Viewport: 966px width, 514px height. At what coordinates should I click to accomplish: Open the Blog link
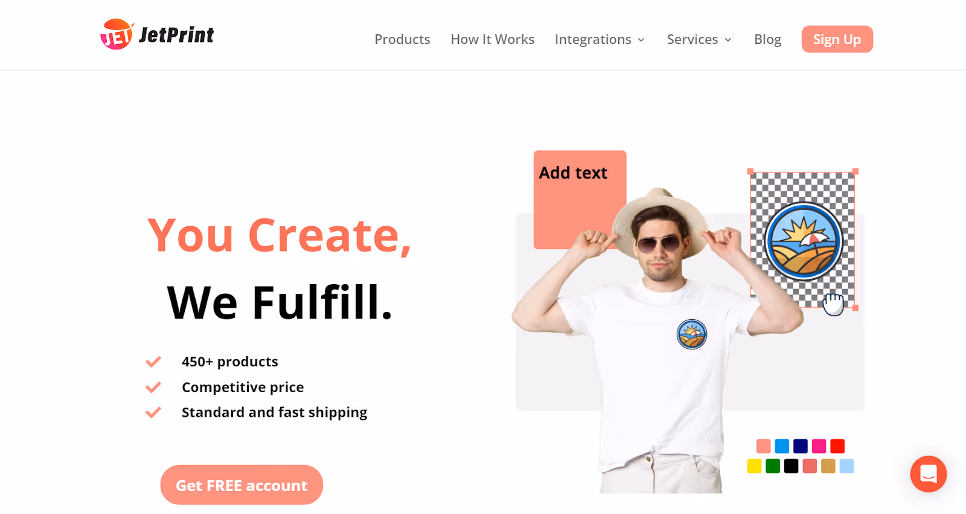[x=767, y=39]
